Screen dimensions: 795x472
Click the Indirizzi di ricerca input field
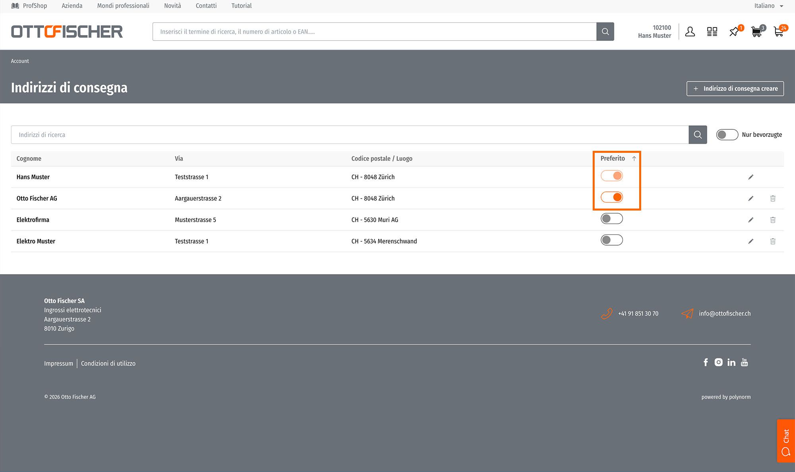click(x=349, y=135)
